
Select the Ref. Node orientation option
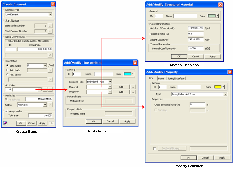coord(8,70)
